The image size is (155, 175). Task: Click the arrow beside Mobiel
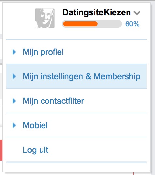pos(14,125)
